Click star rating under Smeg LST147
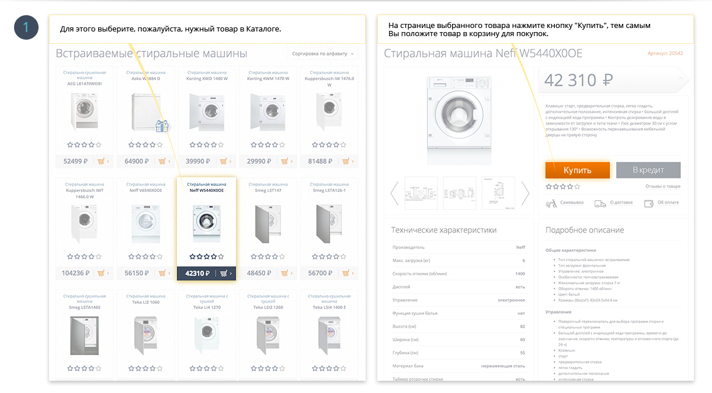 [268, 257]
